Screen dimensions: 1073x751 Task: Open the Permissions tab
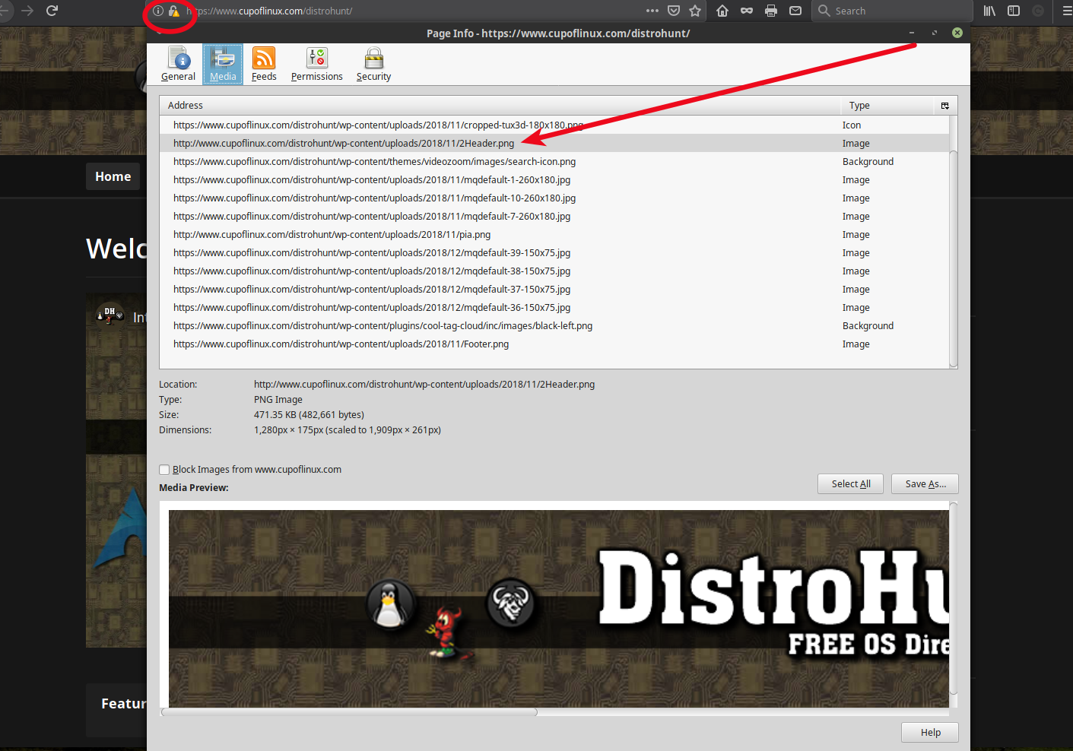pos(316,64)
